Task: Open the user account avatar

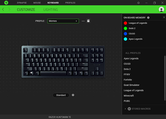Action: (161, 9)
